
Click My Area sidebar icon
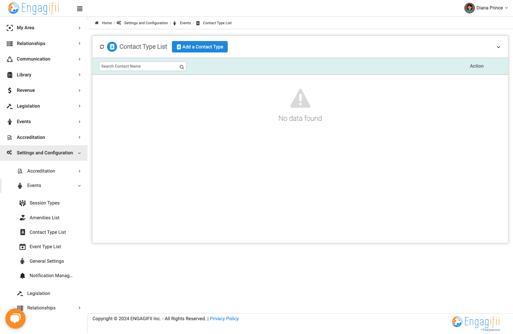point(10,28)
